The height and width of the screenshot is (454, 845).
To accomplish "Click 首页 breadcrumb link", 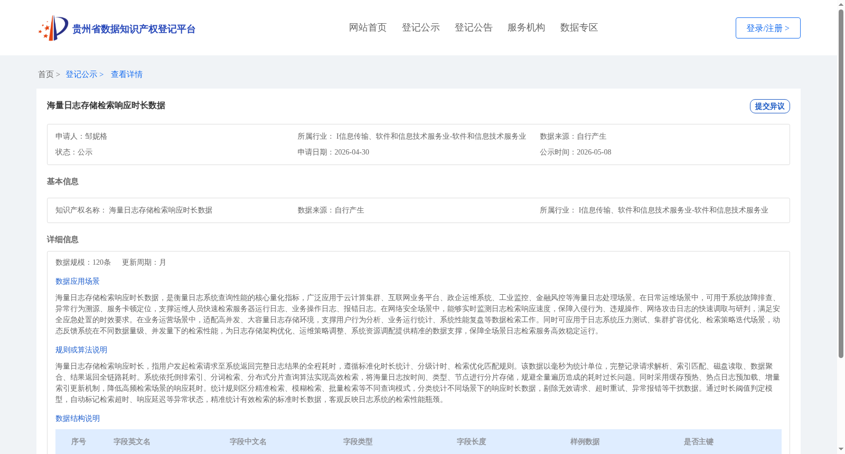I will coord(45,74).
